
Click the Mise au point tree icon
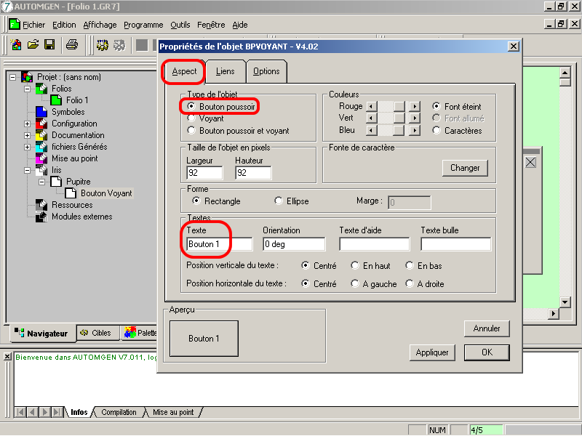41,158
